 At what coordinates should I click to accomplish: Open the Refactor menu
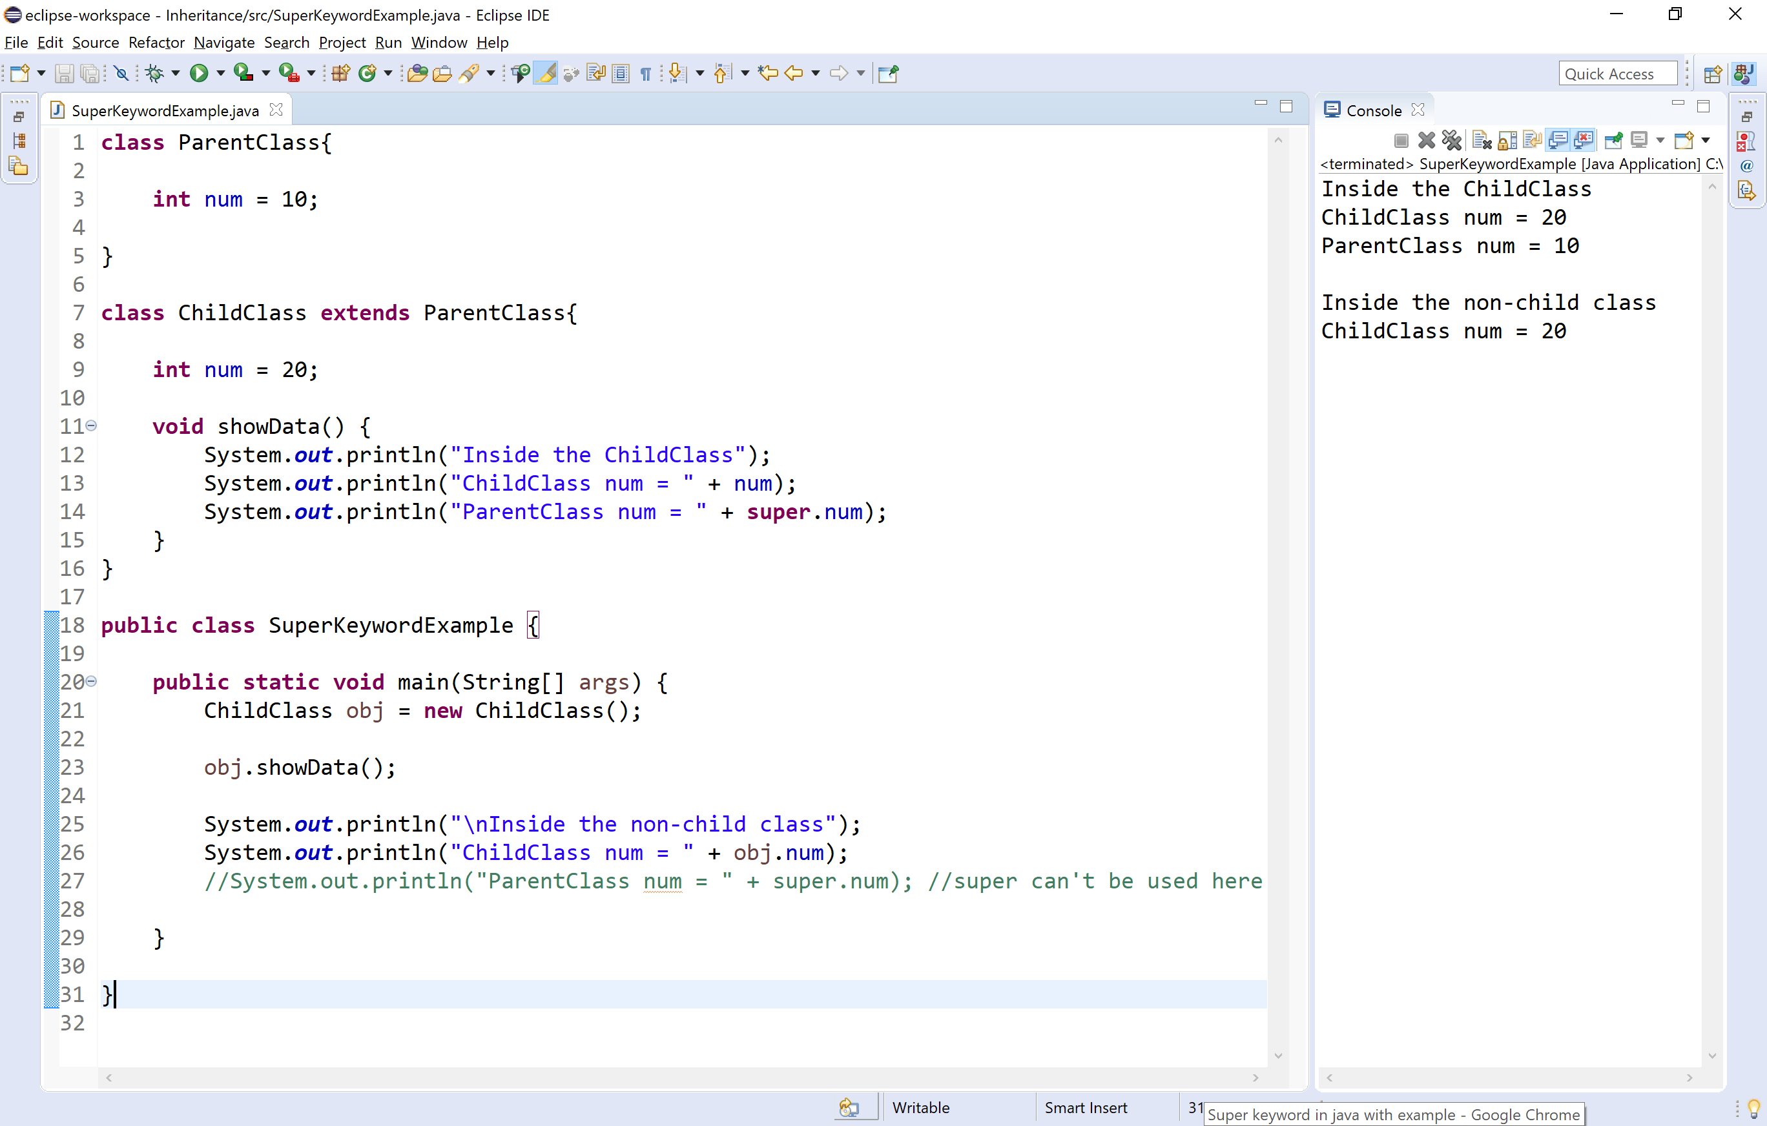156,43
